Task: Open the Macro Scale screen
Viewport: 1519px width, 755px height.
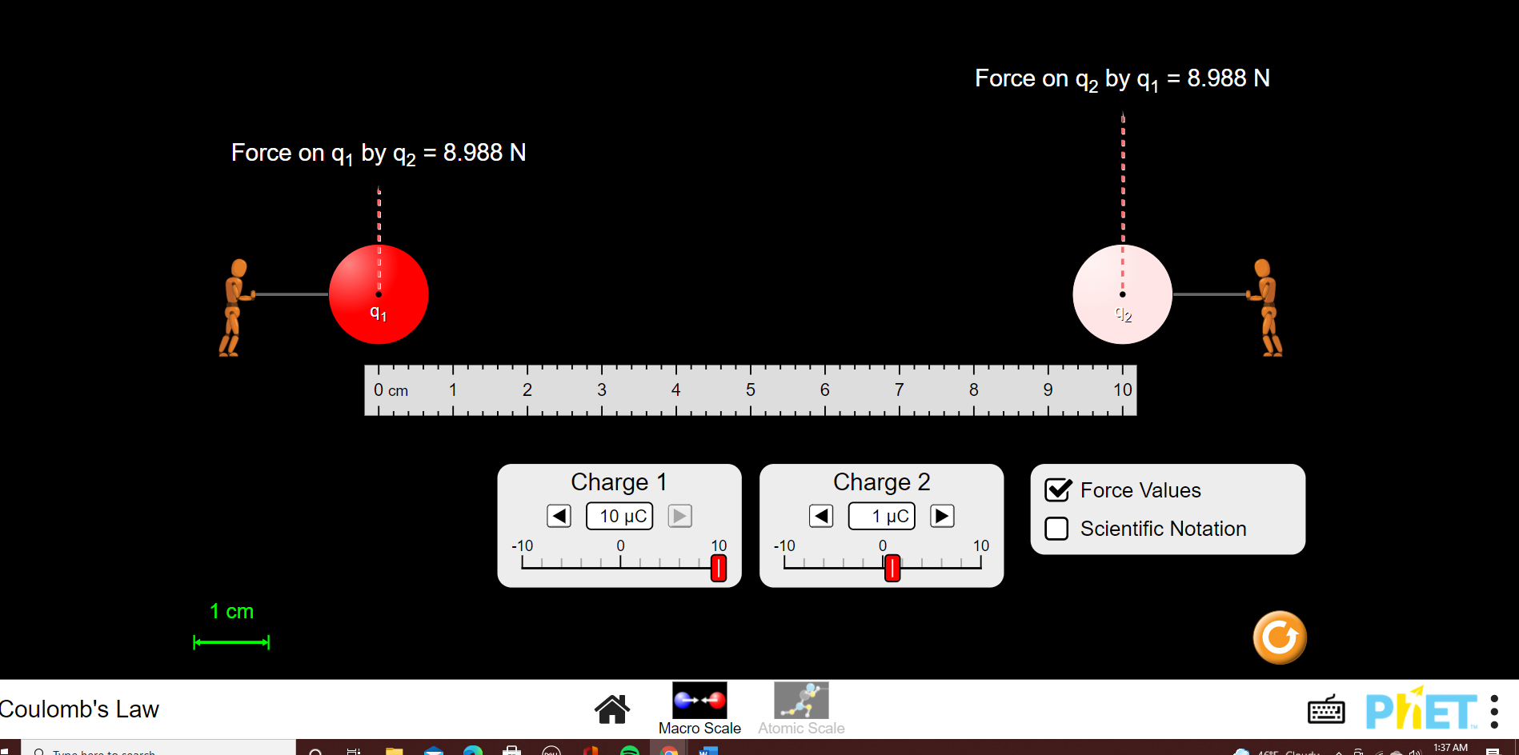Action: tap(699, 699)
